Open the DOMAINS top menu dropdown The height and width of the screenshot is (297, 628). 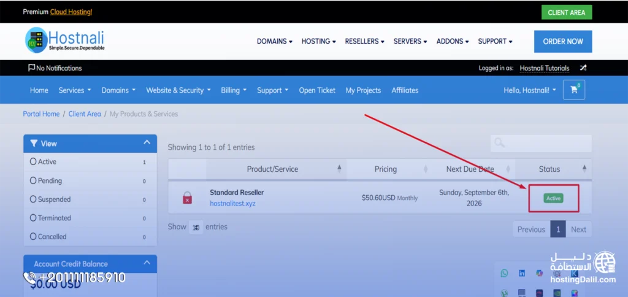[x=274, y=41]
